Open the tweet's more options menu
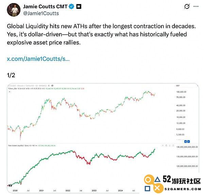The height and width of the screenshot is (195, 204). [x=196, y=6]
